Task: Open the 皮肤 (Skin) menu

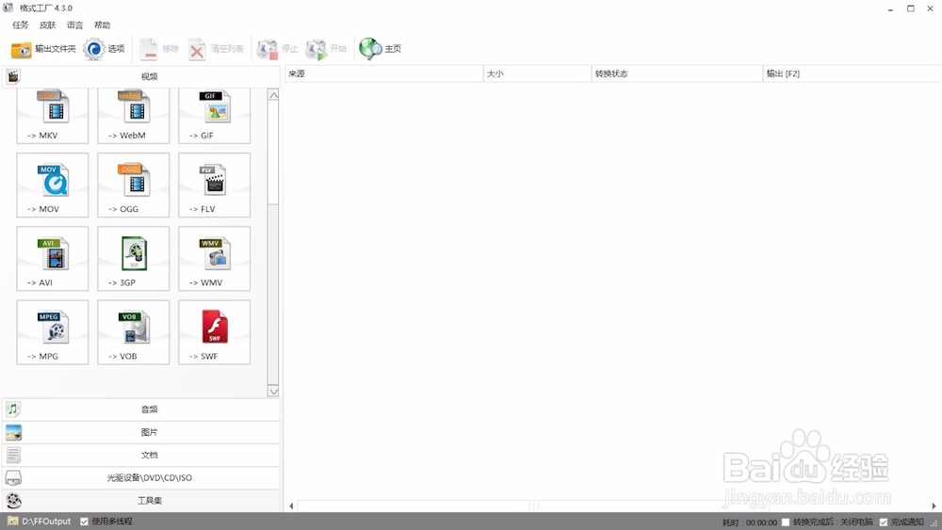Action: coord(47,25)
